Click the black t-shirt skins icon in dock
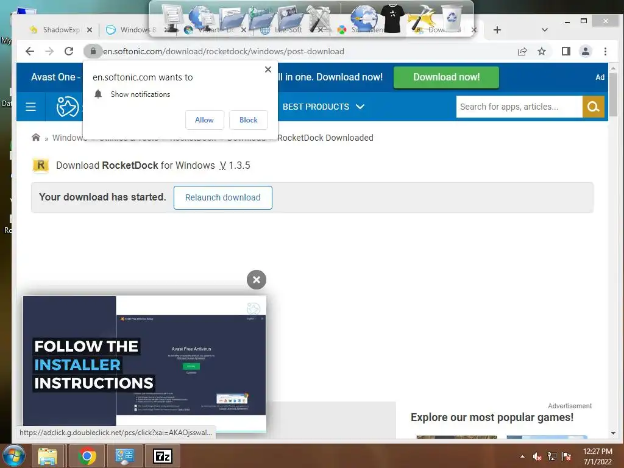 pyautogui.click(x=393, y=18)
